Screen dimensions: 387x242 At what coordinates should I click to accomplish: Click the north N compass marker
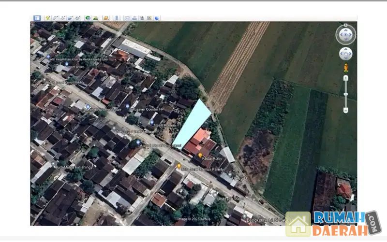[x=345, y=25]
